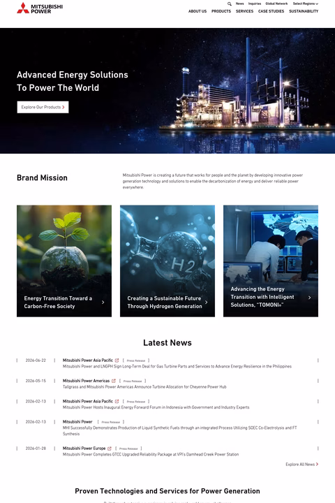Open the PRODUCTS menu
The image size is (335, 503).
221,11
